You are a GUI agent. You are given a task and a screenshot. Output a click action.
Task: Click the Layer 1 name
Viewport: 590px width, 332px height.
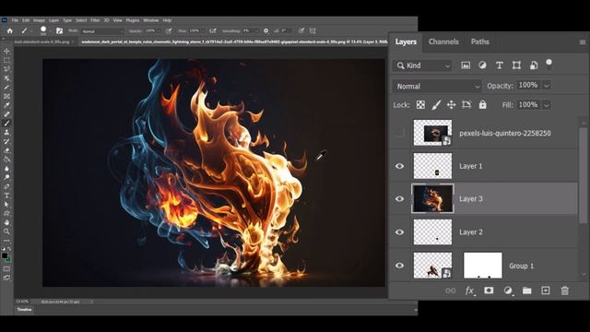470,166
